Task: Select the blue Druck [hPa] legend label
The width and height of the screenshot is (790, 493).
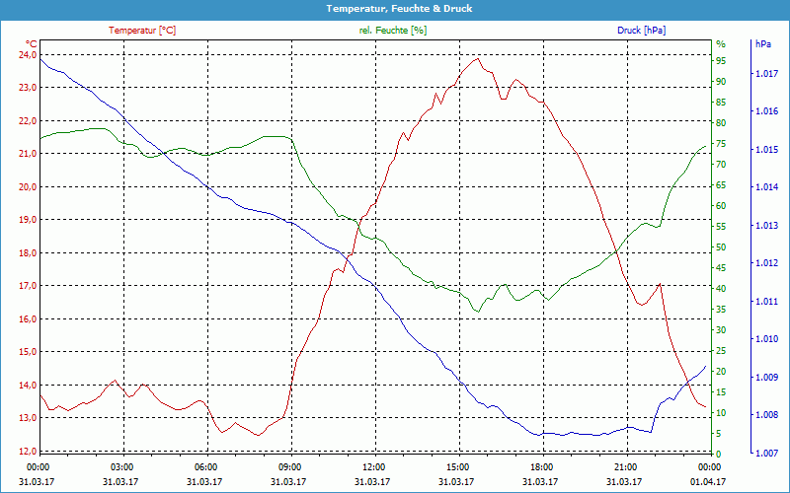Action: [x=641, y=31]
